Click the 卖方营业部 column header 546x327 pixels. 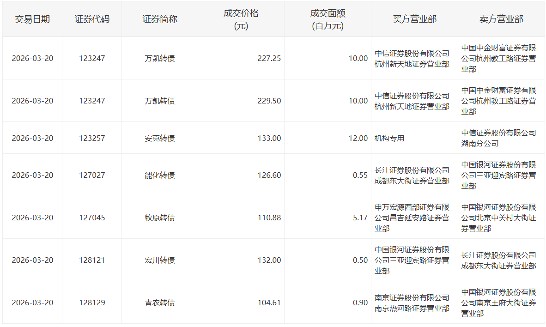501,19
